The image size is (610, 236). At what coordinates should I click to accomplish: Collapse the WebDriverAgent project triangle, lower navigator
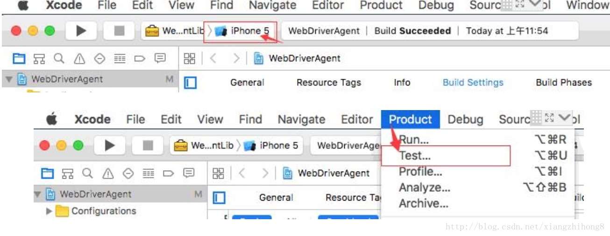38,194
